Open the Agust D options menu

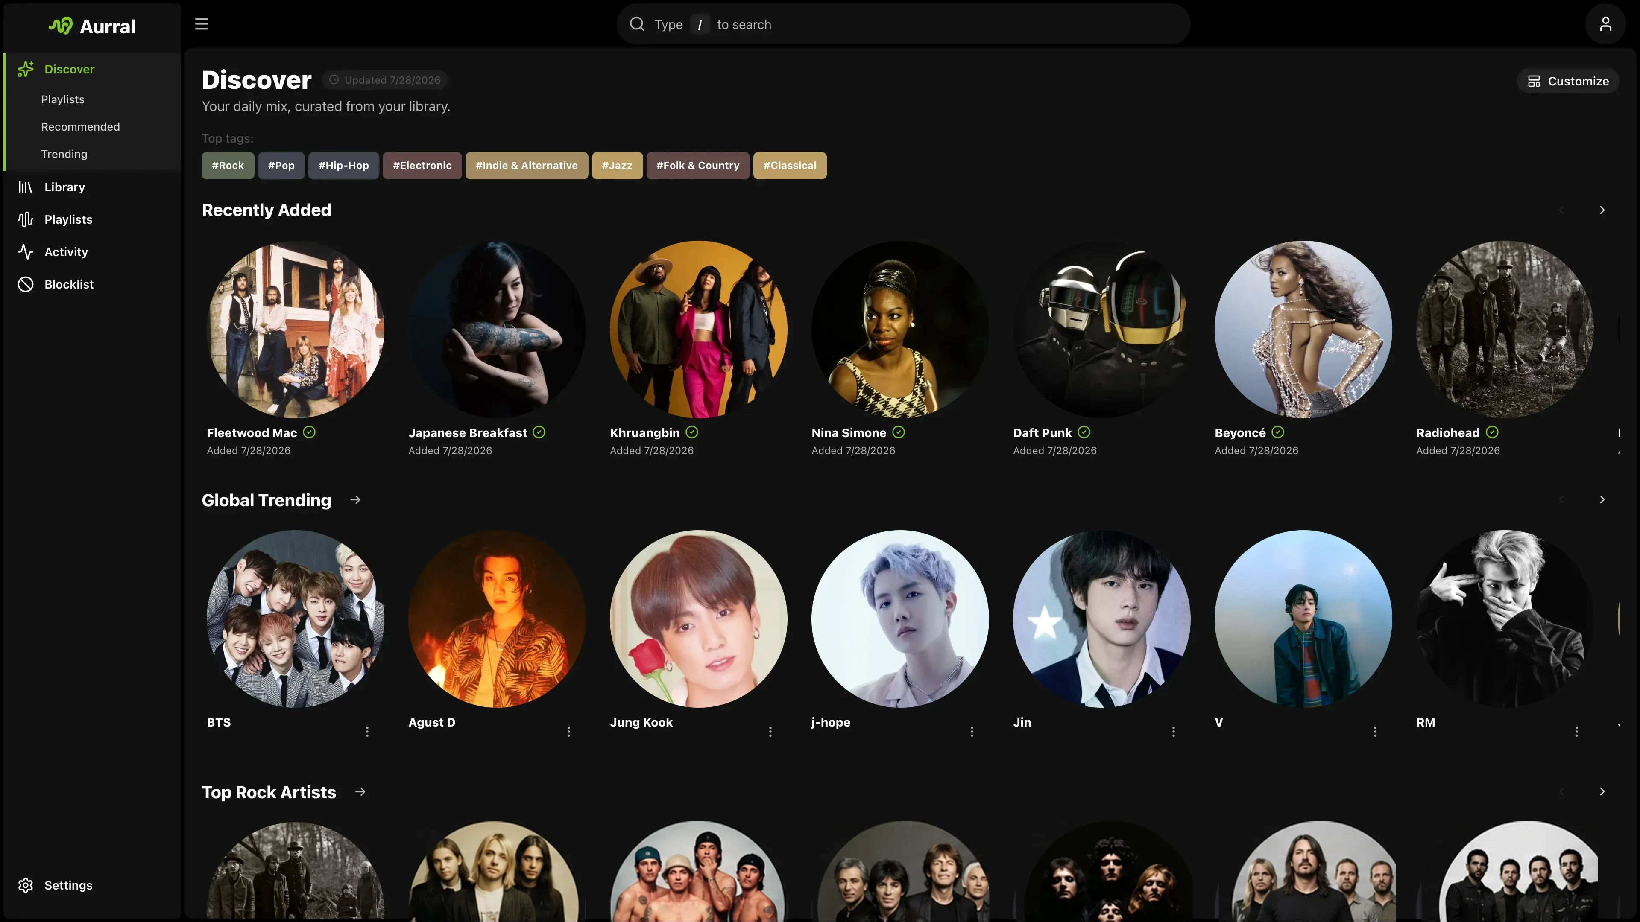pos(568,732)
